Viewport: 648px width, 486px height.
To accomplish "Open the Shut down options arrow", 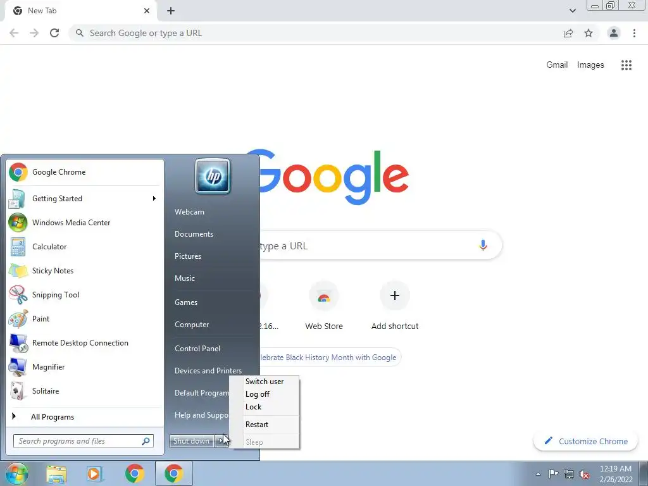I will coord(221,441).
